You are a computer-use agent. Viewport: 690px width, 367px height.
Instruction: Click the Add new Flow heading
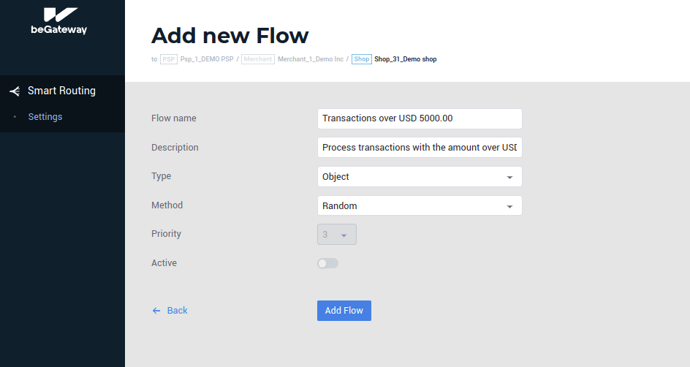230,35
